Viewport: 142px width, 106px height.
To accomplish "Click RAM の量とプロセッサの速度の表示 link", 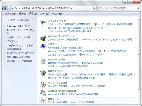I will point(66,47).
